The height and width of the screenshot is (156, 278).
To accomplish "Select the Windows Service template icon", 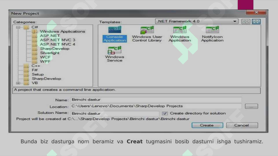I will [115, 50].
